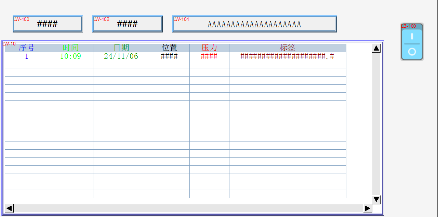Screen dimensions: 438x217
Task: Click the 序号 column header
Action: 27,48
